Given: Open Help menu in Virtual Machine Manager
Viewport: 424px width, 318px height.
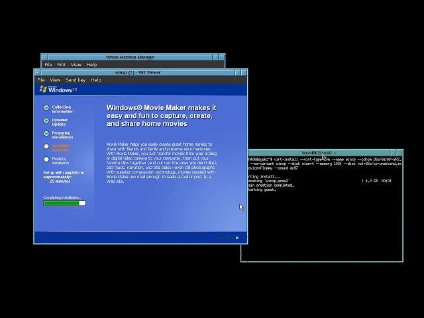Looking at the screenshot, I should pos(91,65).
